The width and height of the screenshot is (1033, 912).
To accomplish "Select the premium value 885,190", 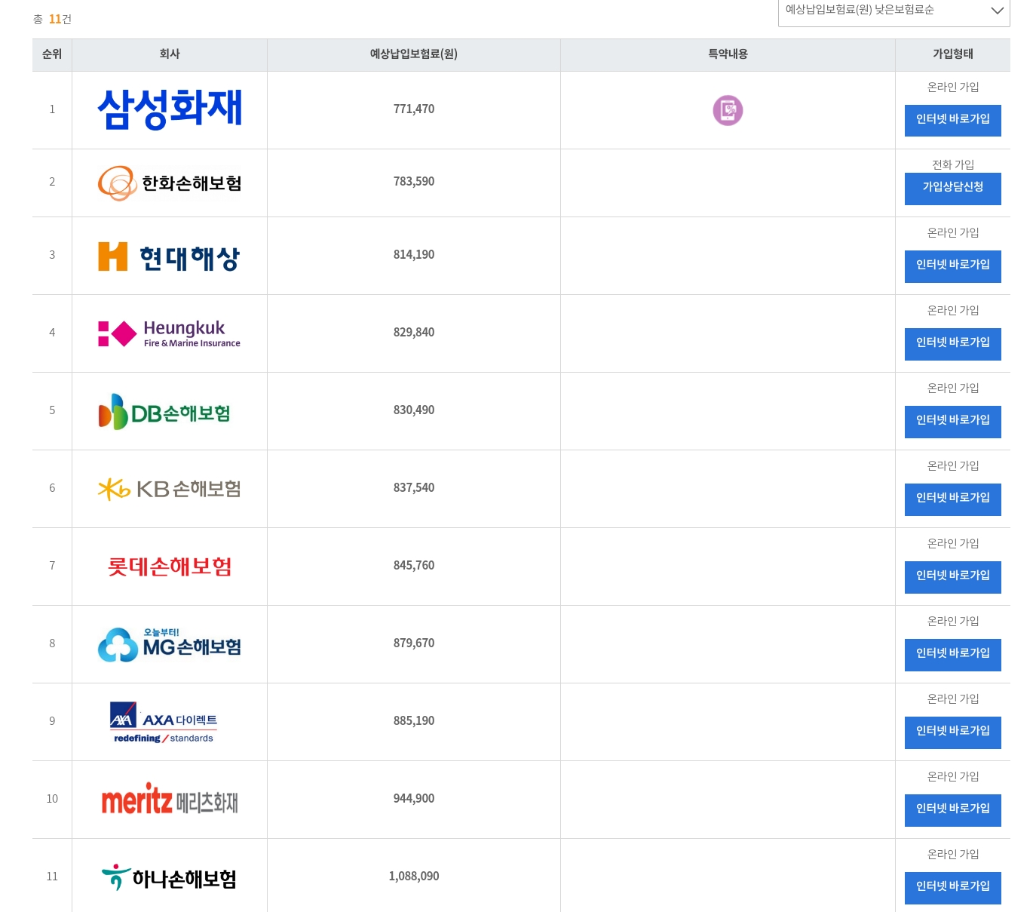I will click(414, 721).
